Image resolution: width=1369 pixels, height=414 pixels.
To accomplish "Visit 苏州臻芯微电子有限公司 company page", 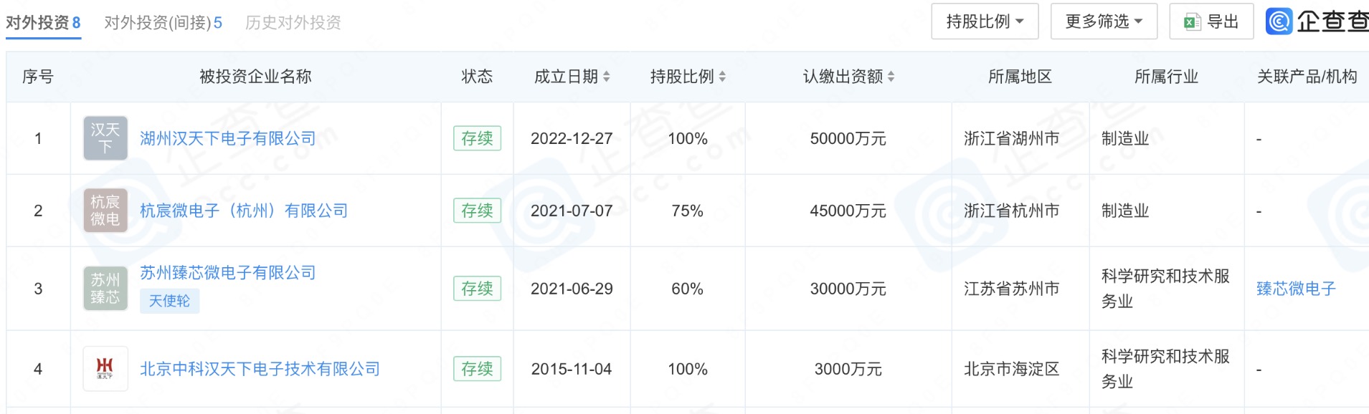I will (227, 273).
